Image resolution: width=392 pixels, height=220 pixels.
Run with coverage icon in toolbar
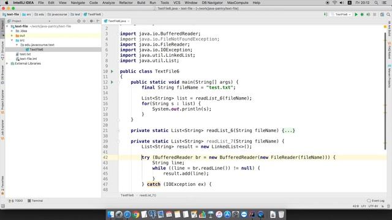pos(368,15)
